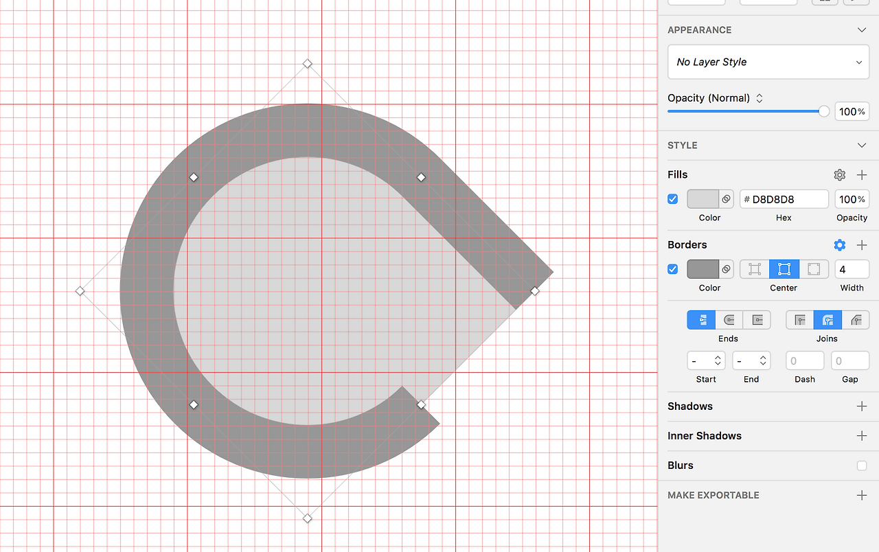The image size is (879, 552).
Task: Select the projecting cap Ends option
Action: point(757,320)
